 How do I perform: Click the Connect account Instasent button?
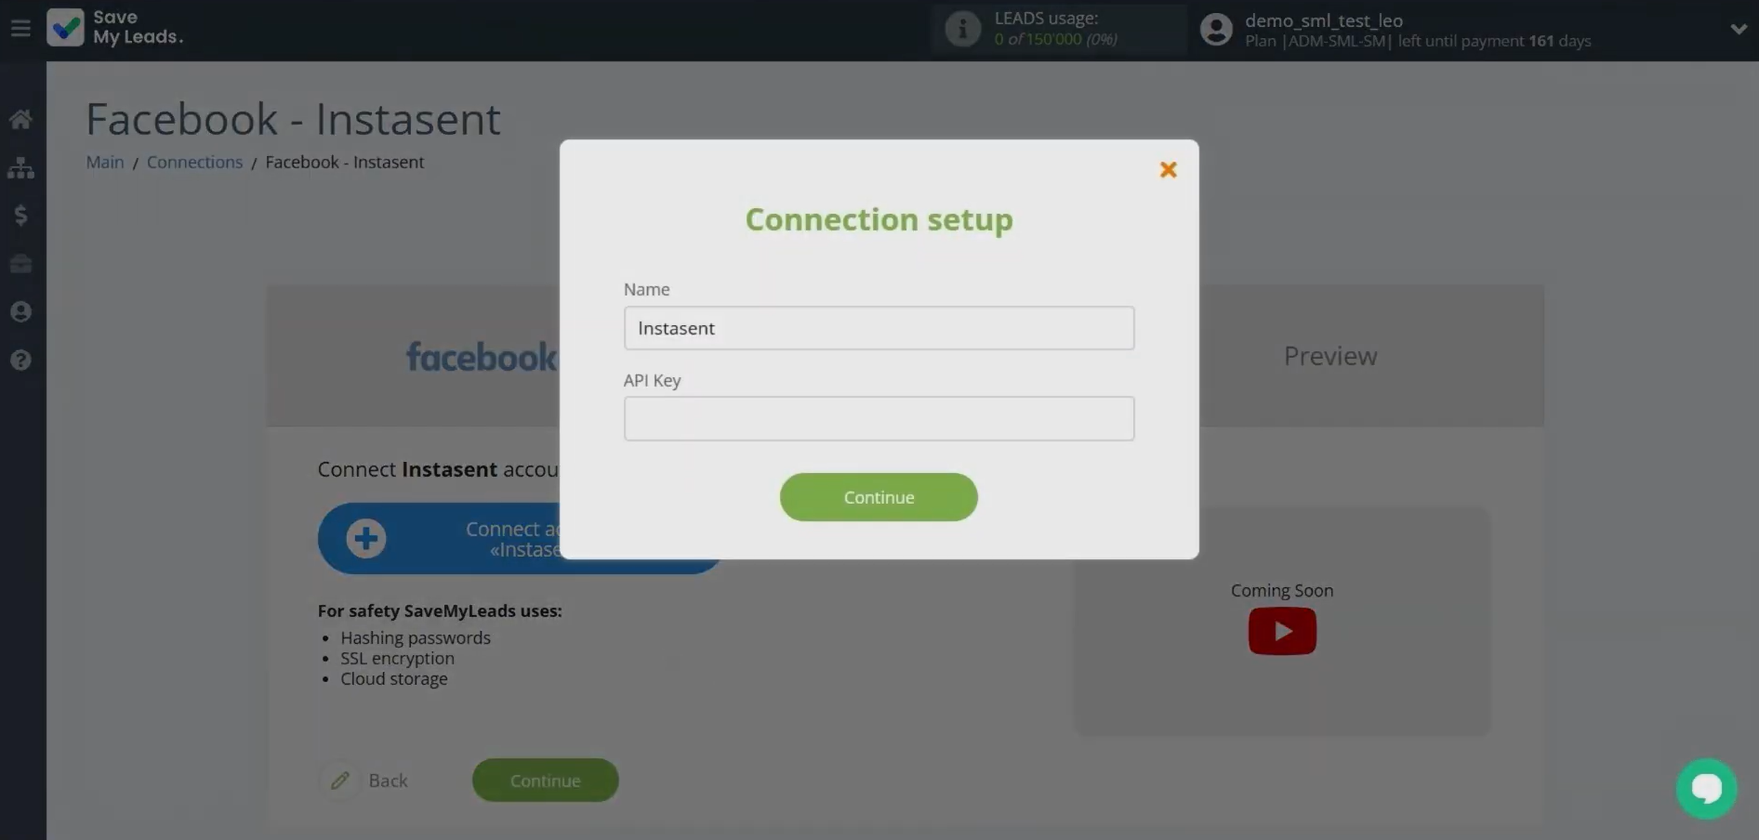[521, 538]
